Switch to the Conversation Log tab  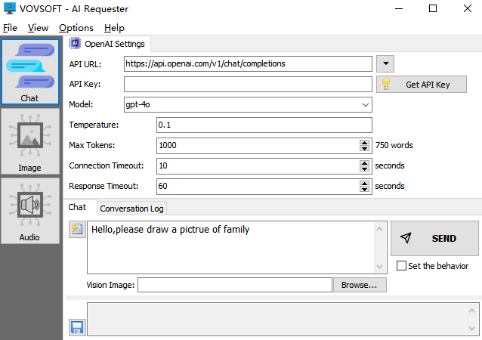click(x=131, y=208)
